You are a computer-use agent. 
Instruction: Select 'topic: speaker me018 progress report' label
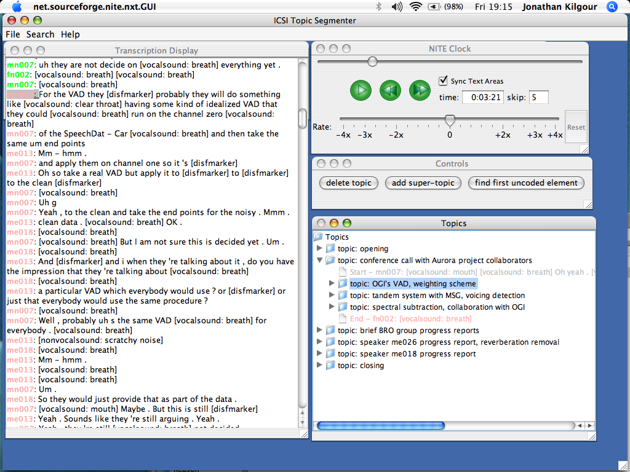pyautogui.click(x=407, y=353)
